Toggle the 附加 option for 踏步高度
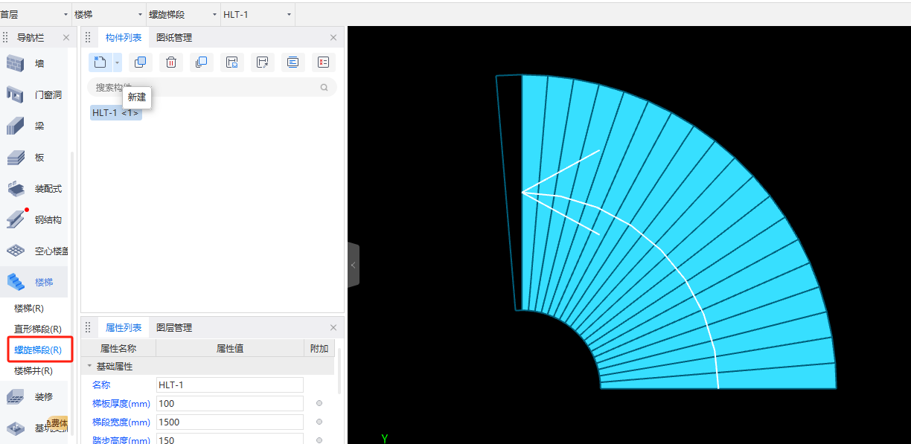Image resolution: width=911 pixels, height=444 pixels. 319,440
